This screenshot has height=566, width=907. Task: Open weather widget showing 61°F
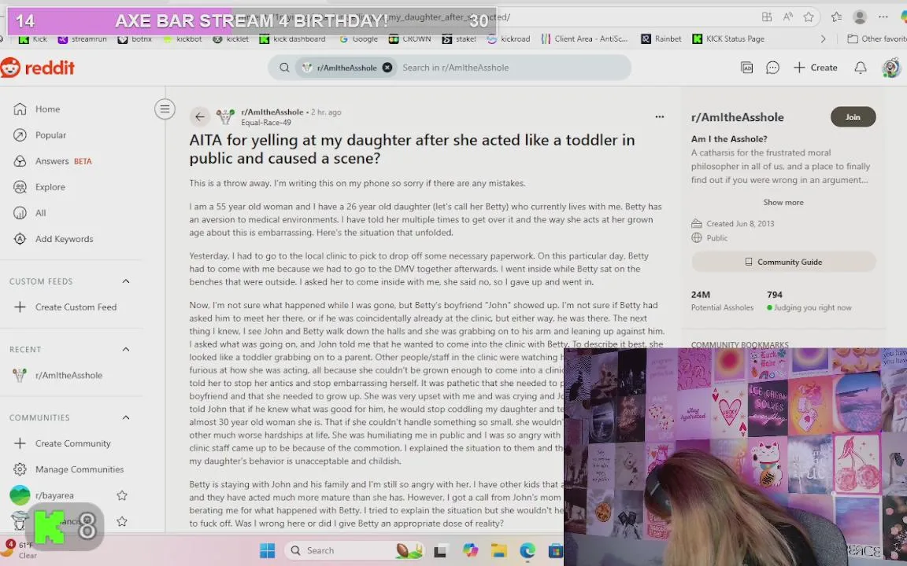[x=19, y=549]
